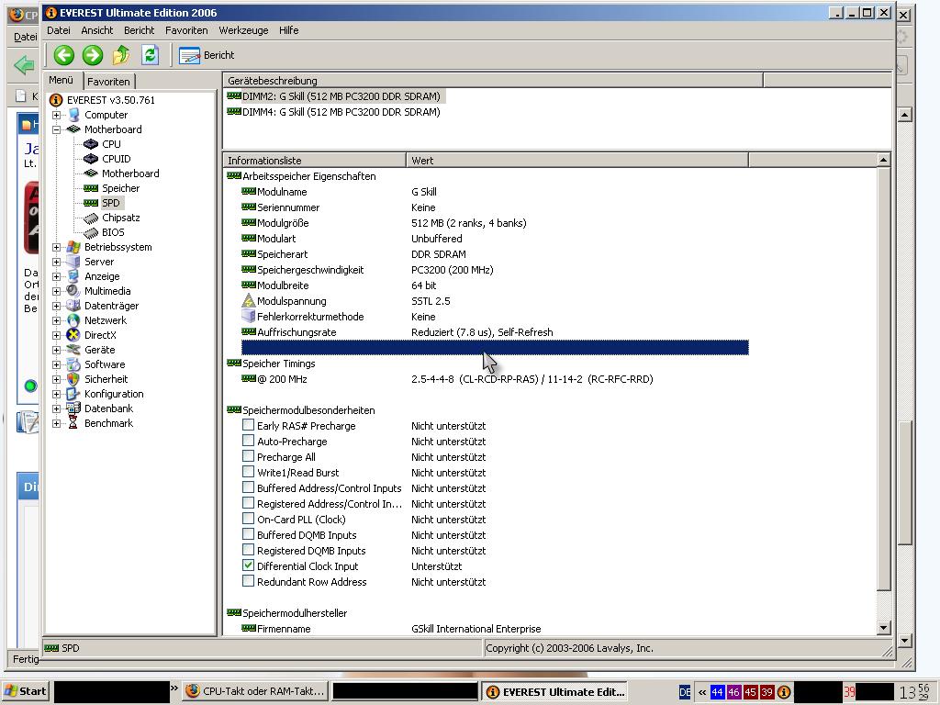
Task: Expand the Computer tree node
Action: (56, 115)
